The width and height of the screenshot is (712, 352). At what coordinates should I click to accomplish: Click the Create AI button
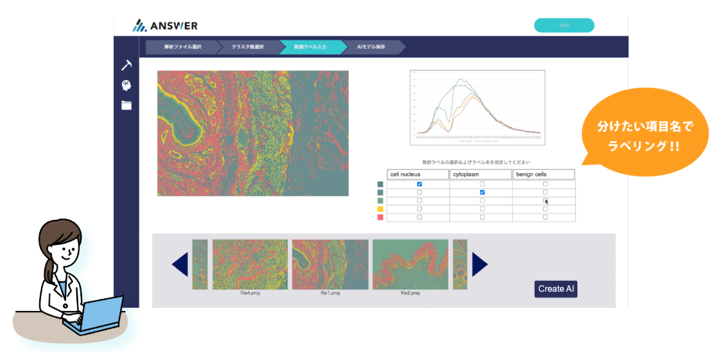click(x=556, y=289)
